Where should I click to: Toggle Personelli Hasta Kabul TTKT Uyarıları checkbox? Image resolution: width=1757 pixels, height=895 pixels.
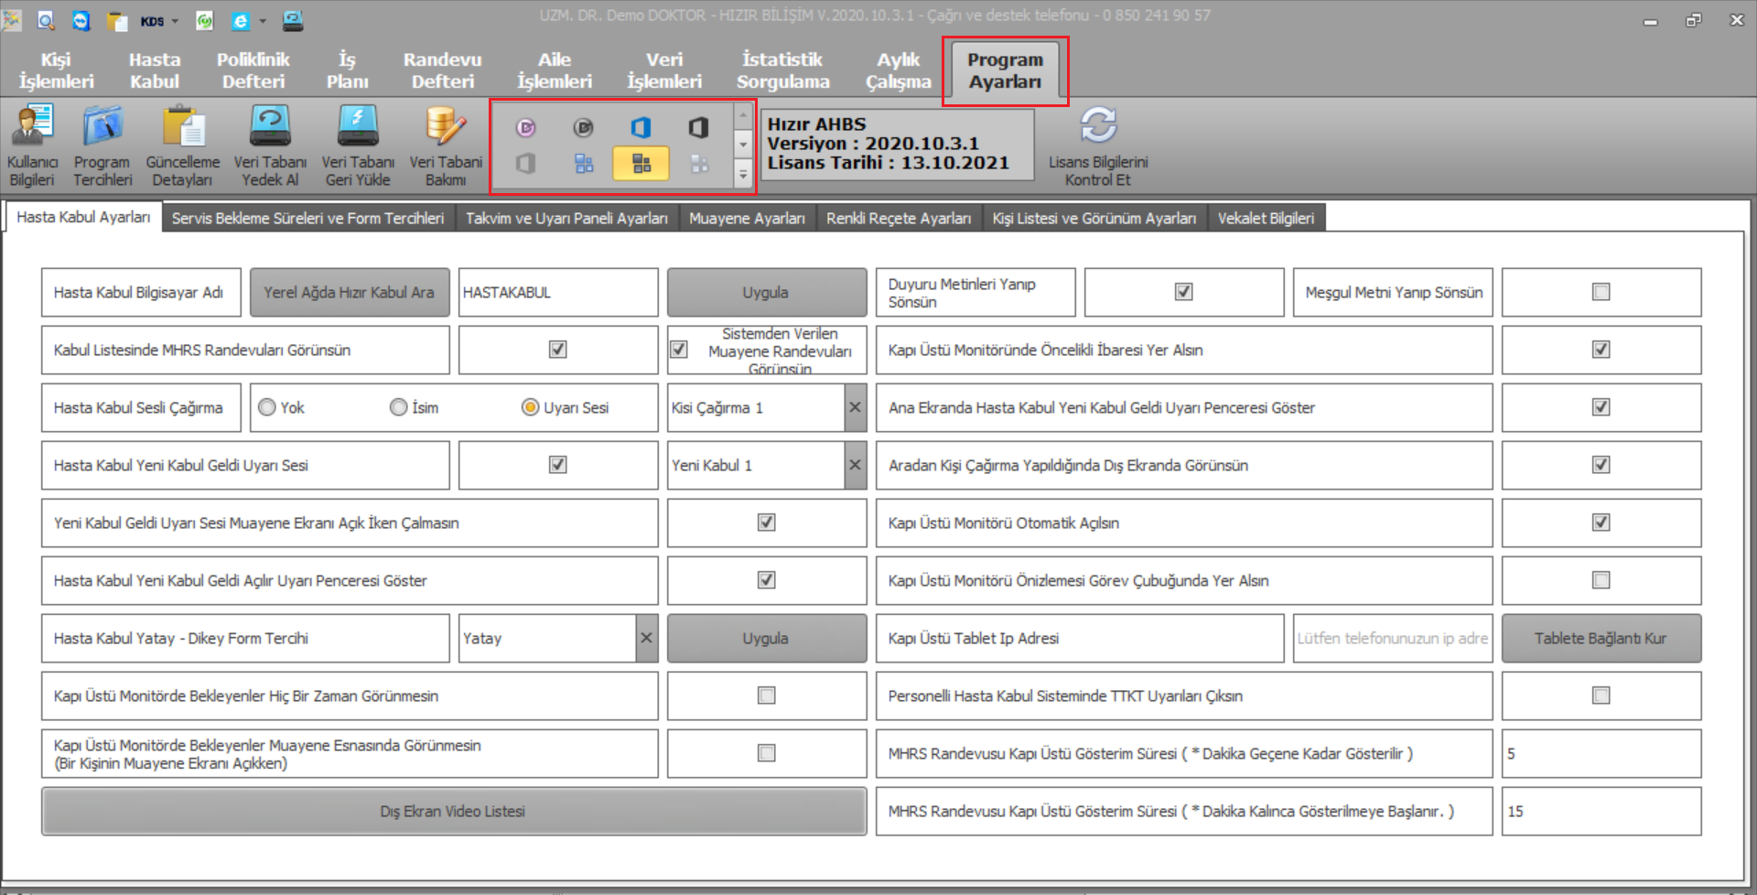pos(1601,696)
